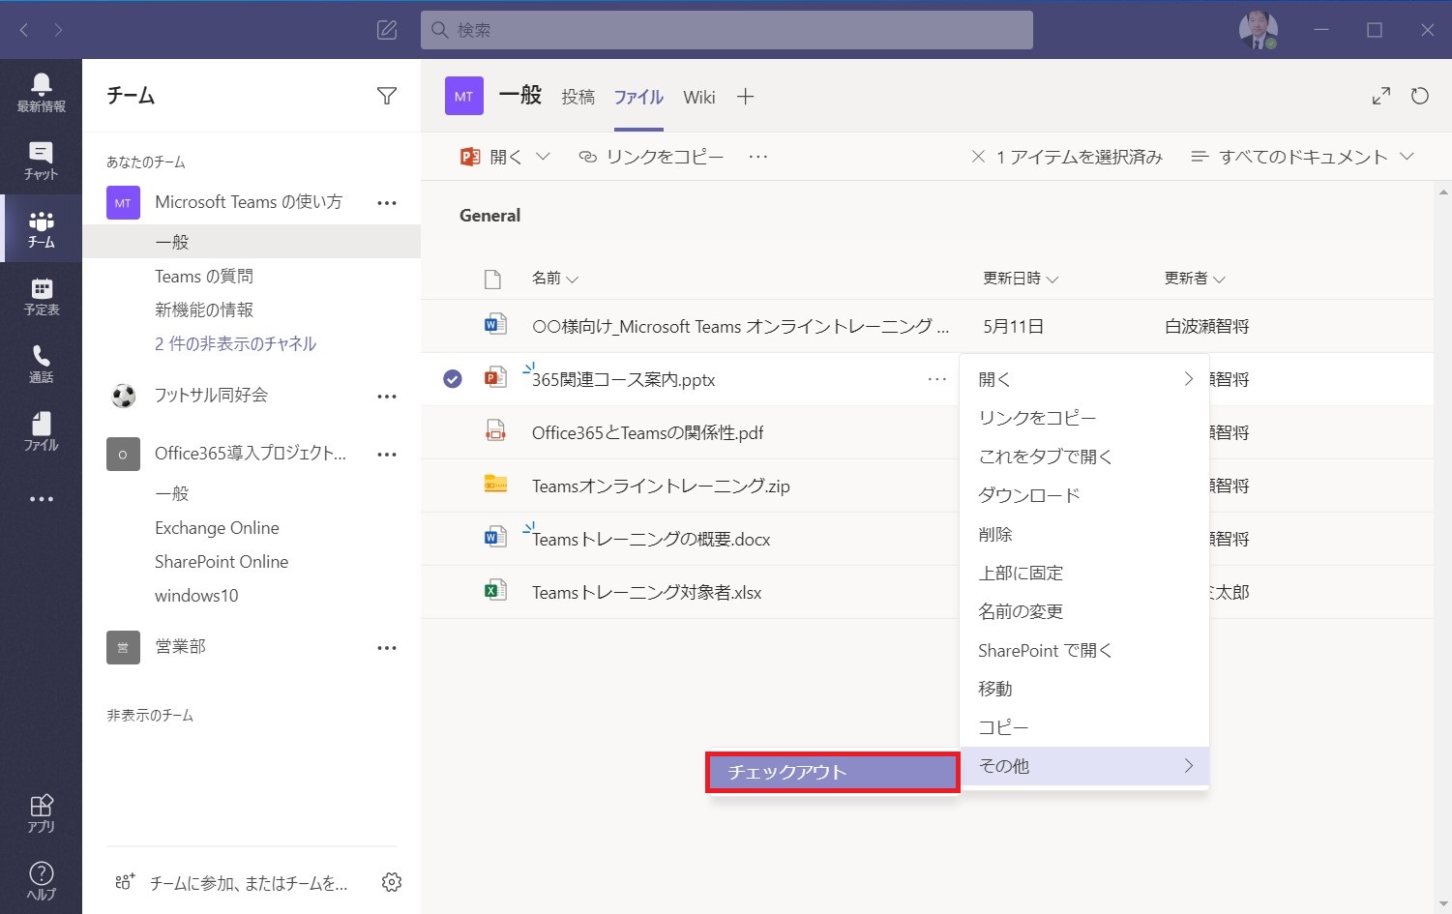This screenshot has height=914, width=1452.
Task: Uncheck the 365関連コース案内.pptx selection circle
Action: 453,379
